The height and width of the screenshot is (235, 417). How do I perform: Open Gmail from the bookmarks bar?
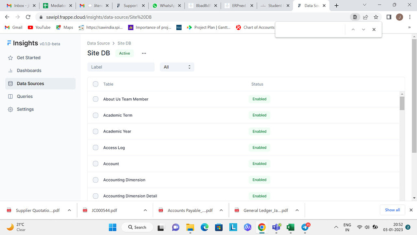pyautogui.click(x=13, y=27)
